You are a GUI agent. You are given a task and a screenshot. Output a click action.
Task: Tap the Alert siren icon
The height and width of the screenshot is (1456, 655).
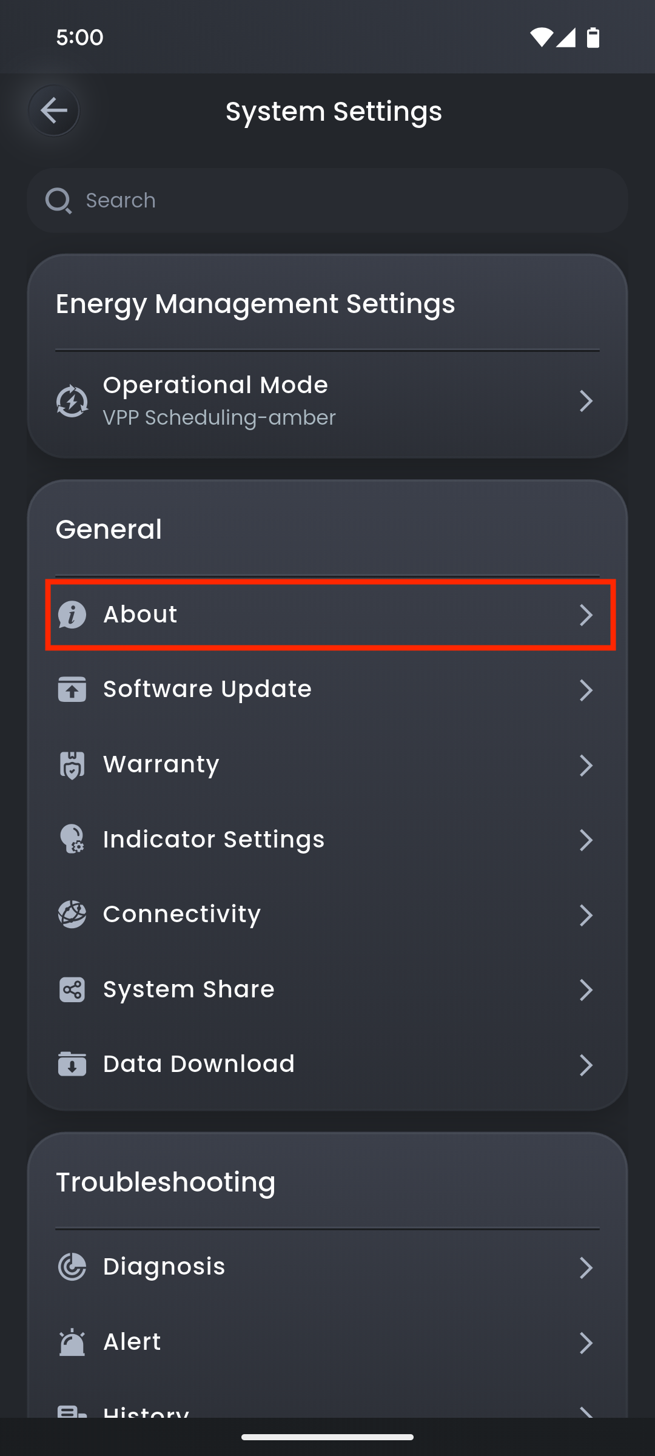pyautogui.click(x=72, y=1342)
